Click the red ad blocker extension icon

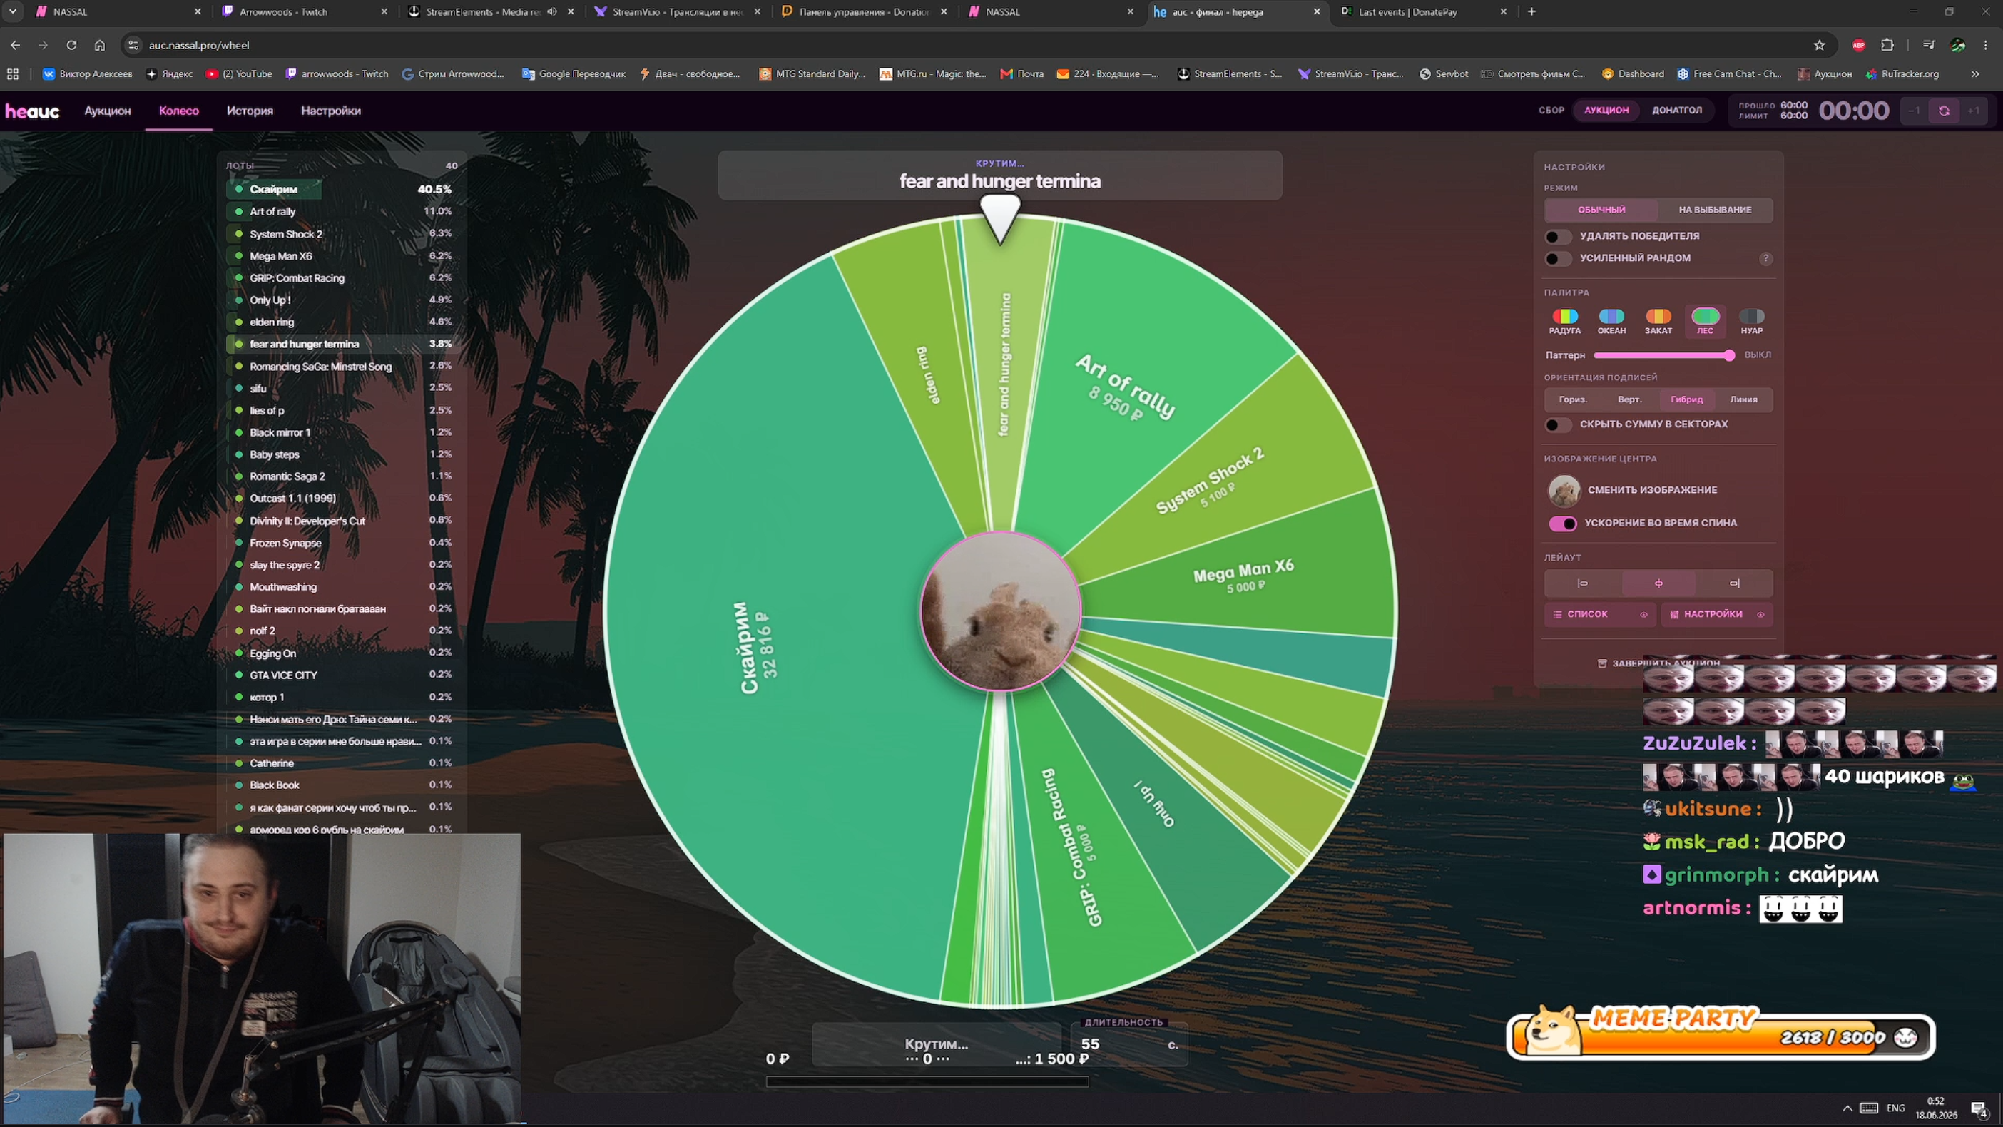(x=1858, y=45)
